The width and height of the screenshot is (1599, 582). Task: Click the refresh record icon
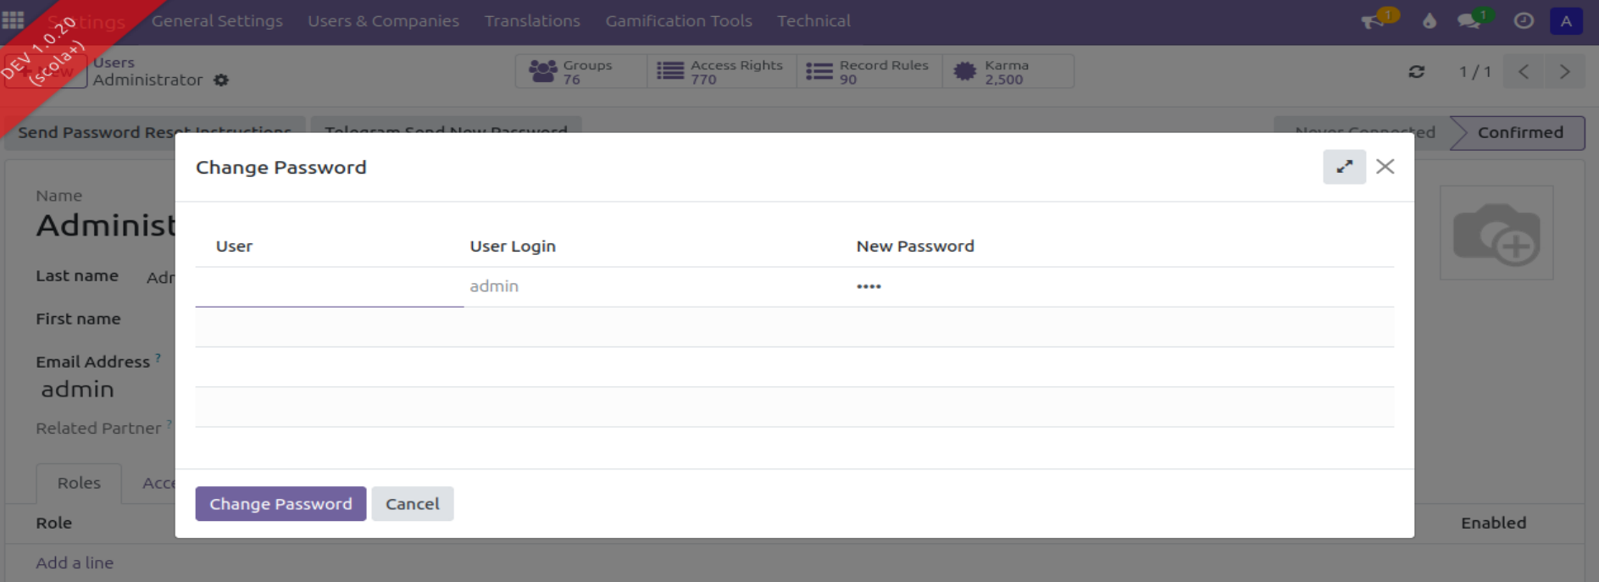tap(1416, 72)
